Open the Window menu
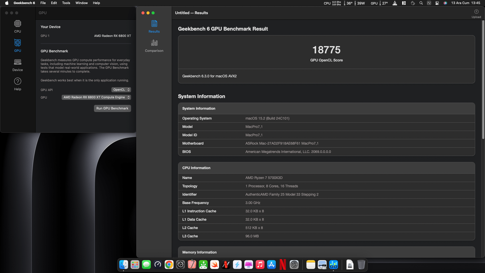The width and height of the screenshot is (485, 273). click(81, 3)
